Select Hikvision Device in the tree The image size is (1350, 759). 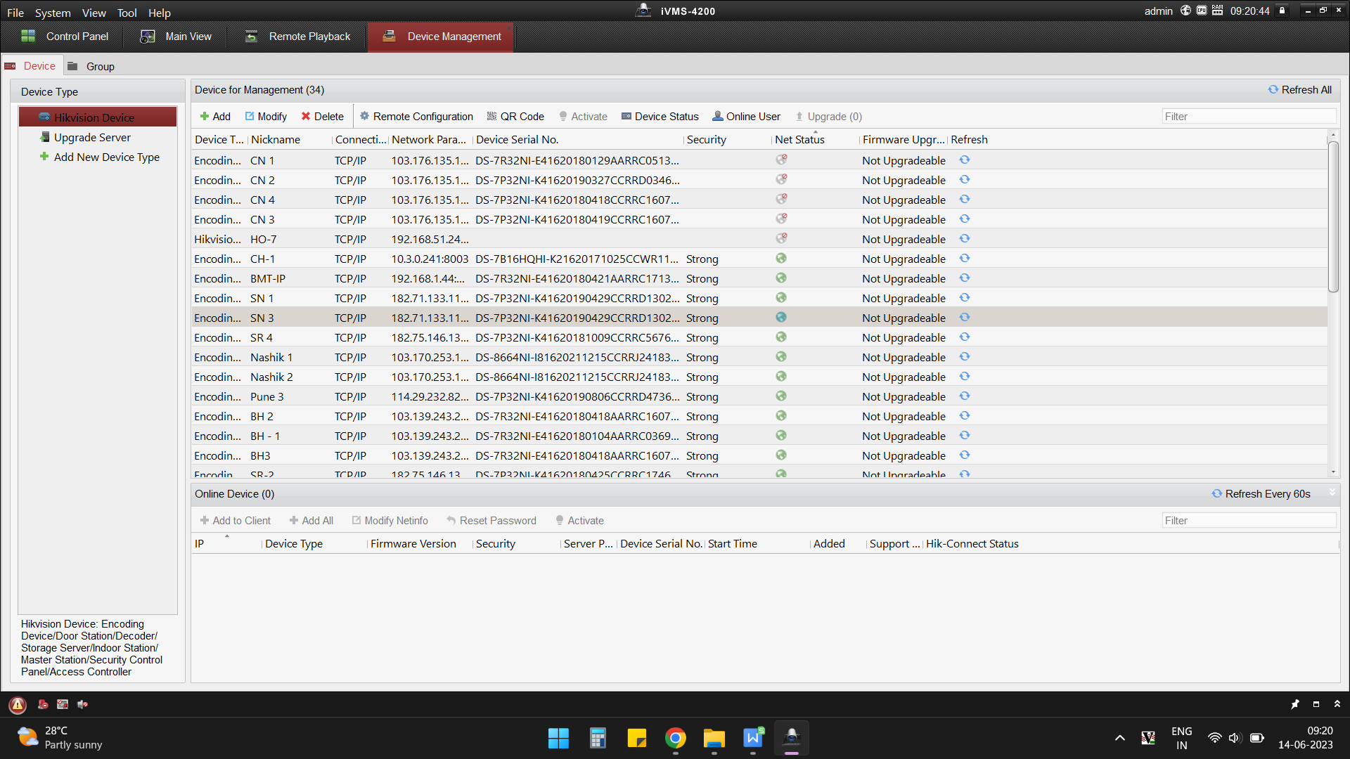(x=98, y=117)
